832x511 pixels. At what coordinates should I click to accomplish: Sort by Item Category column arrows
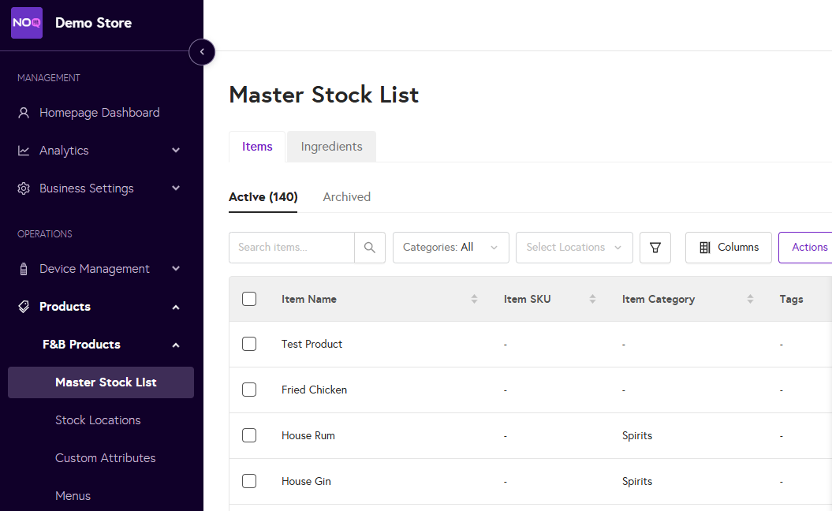click(750, 299)
